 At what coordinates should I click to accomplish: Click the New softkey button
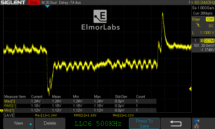click(19, 123)
